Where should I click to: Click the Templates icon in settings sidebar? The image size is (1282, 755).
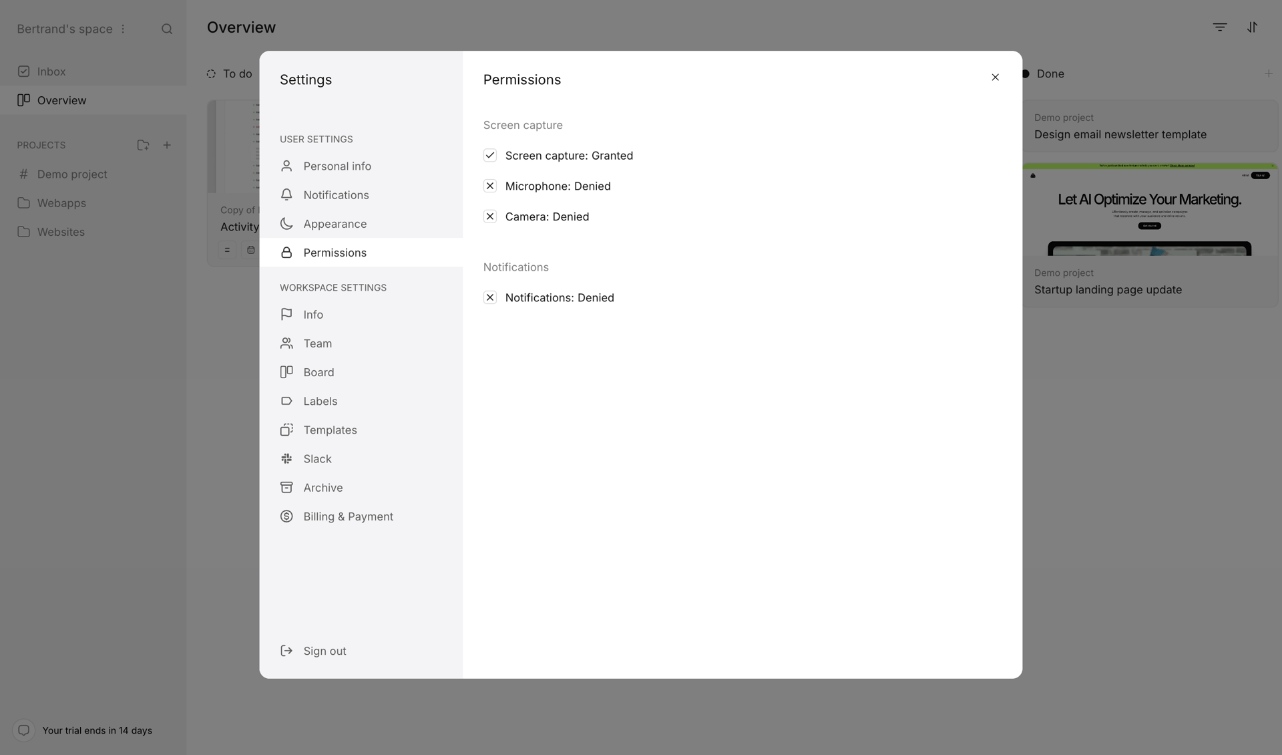[x=287, y=430]
